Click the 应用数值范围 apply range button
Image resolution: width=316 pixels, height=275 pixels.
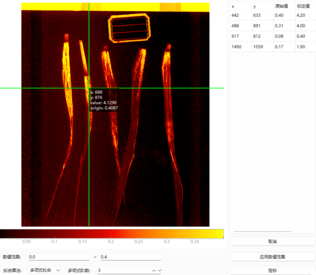click(x=272, y=257)
